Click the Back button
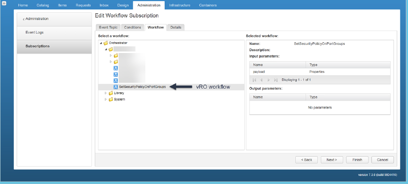The image size is (408, 184). pos(307,160)
